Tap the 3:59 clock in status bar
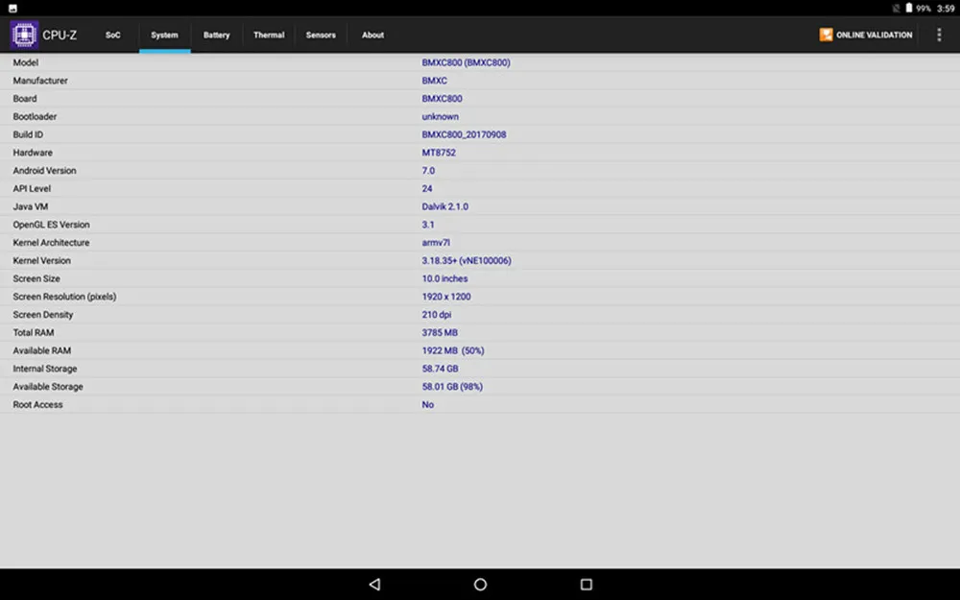The height and width of the screenshot is (600, 960). coord(946,9)
